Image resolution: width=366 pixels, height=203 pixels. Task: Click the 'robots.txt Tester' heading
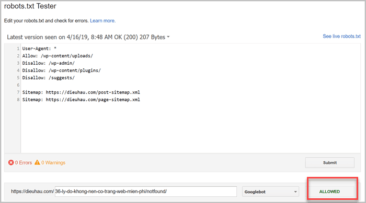point(30,6)
